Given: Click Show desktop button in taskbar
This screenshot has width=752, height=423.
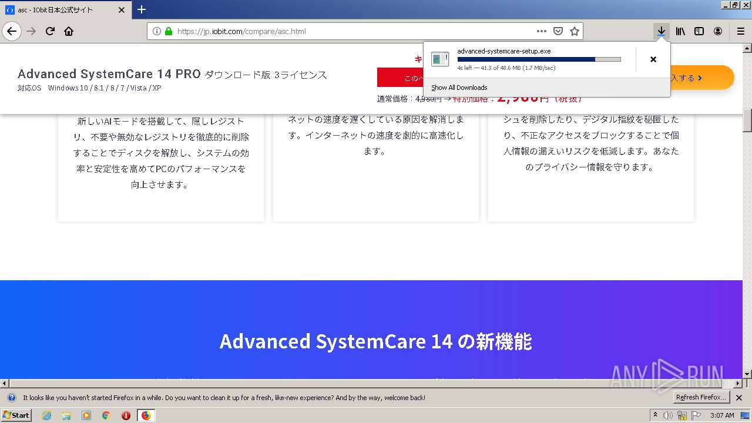Looking at the screenshot, I should 746,415.
